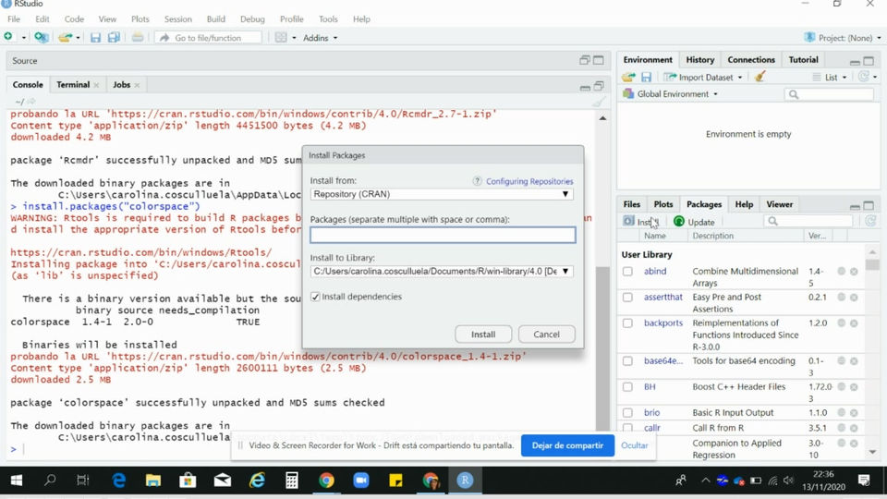This screenshot has height=499, width=887.
Task: Open the Global Environment dropdown
Action: [x=671, y=94]
